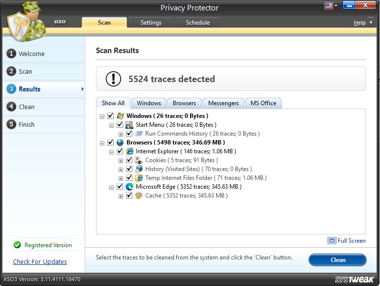380x286 pixels.
Task: Click the Microsoft Edge icon
Action: pyautogui.click(x=129, y=187)
